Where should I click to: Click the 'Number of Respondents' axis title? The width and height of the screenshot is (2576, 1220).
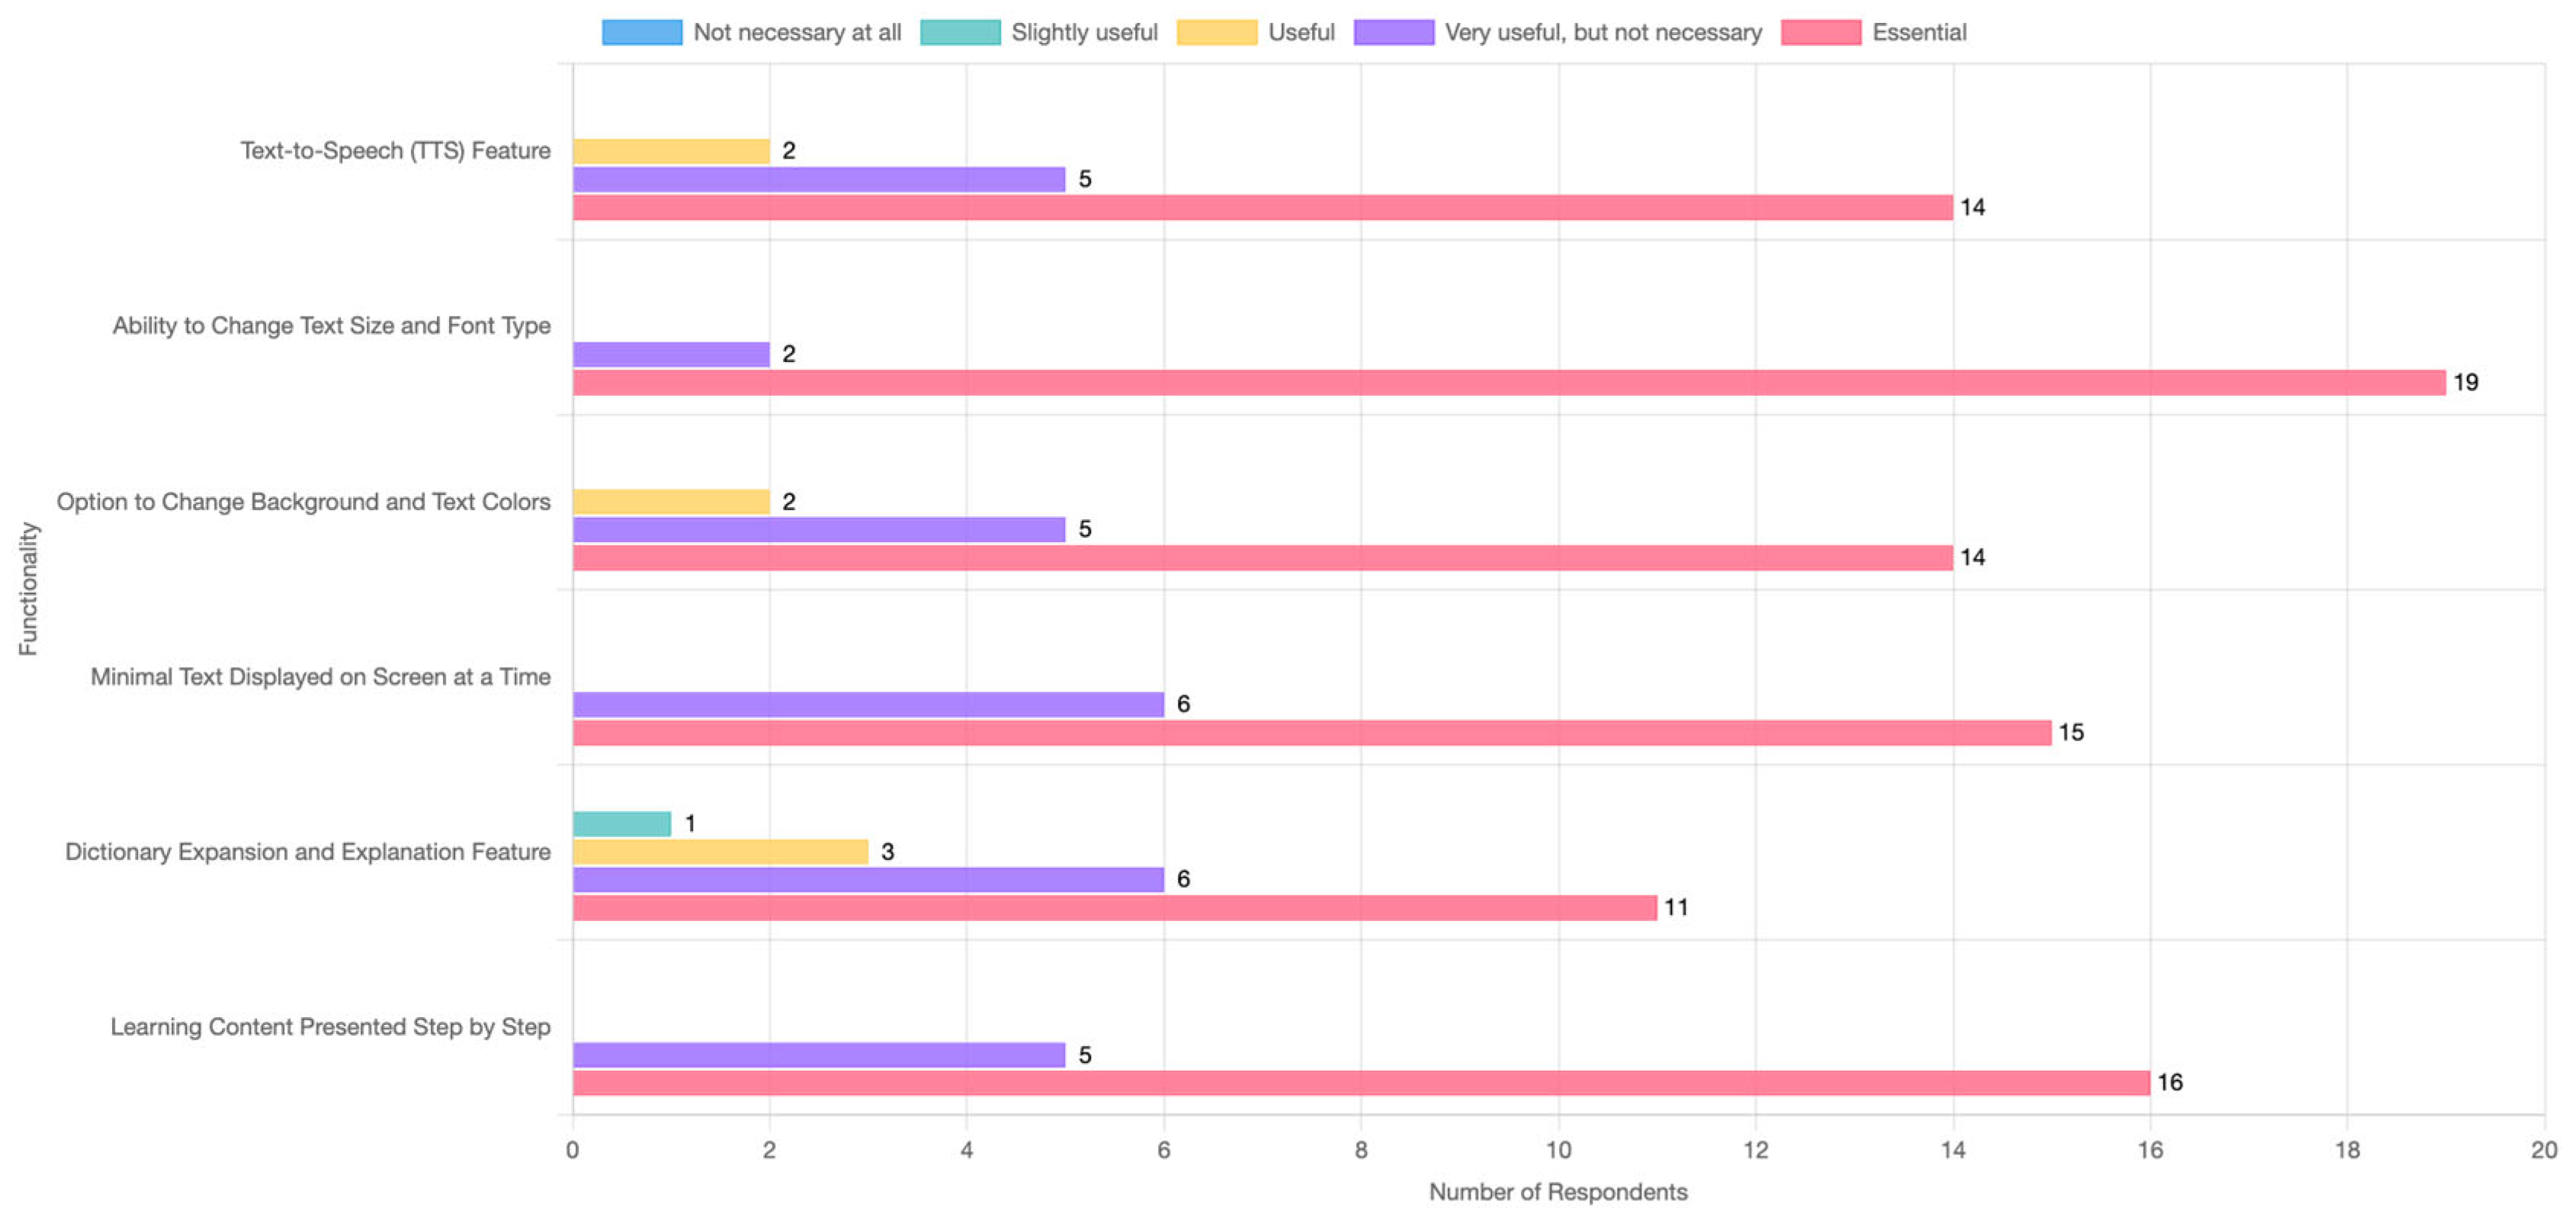click(1557, 1192)
